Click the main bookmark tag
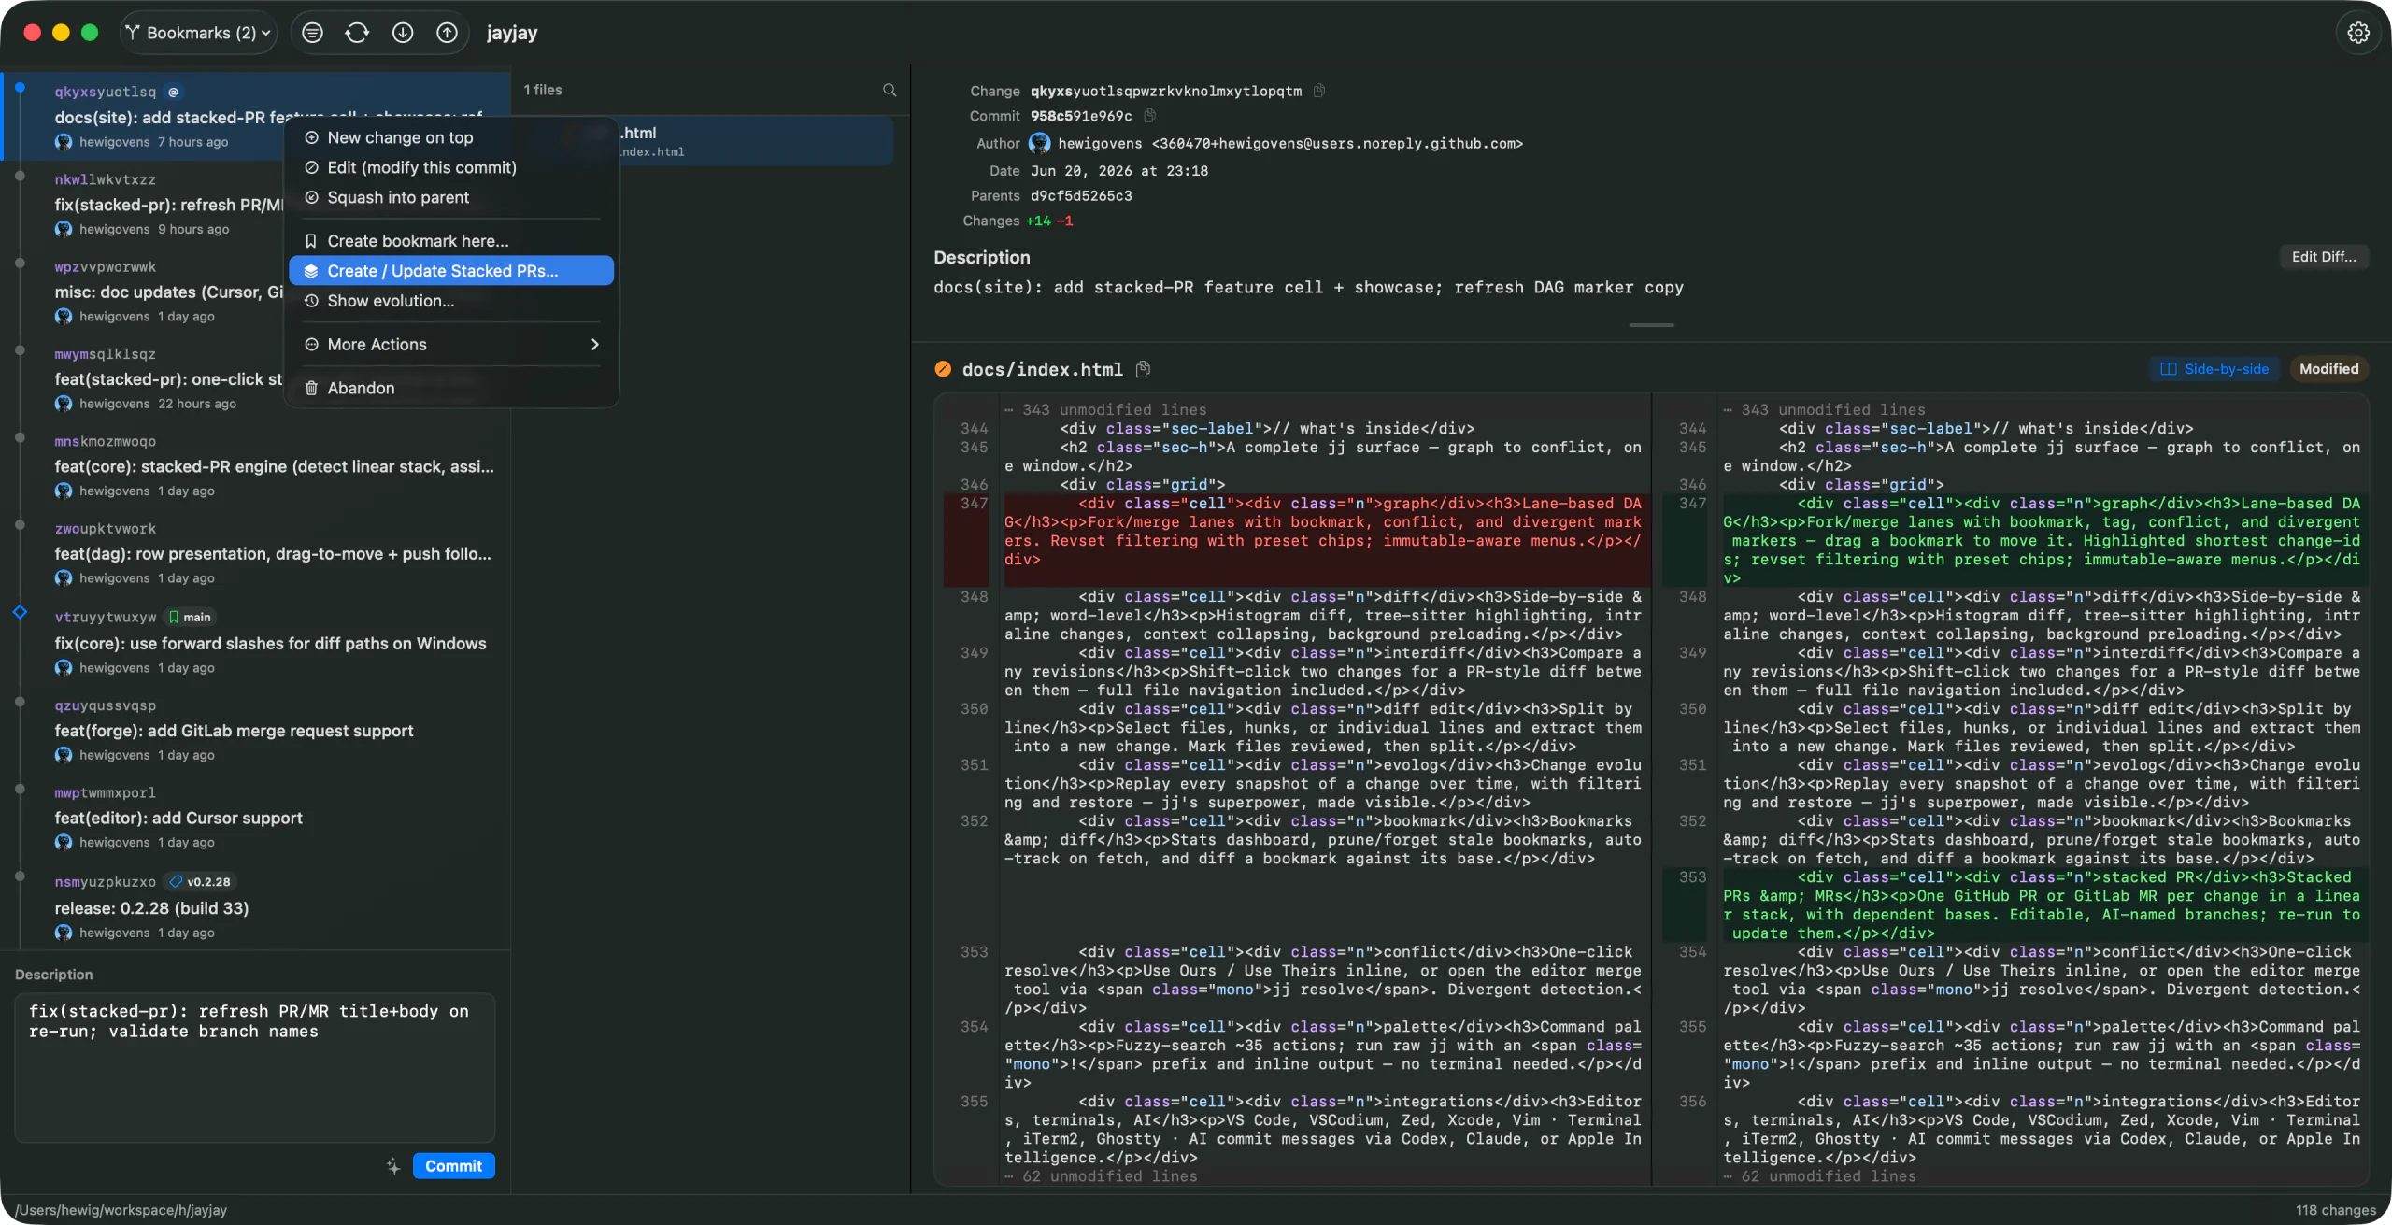The width and height of the screenshot is (2392, 1225). pos(191,617)
